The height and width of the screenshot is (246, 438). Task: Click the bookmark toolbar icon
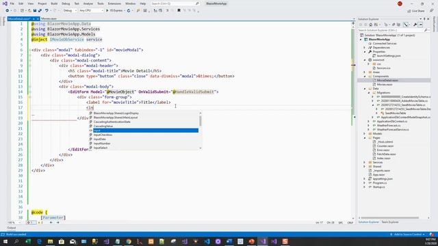(179, 11)
